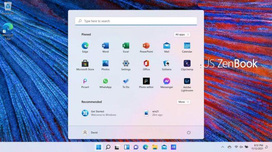Launch Clipchamp from the pinned apps
Image resolution: width=272 pixels, height=152 pixels.
point(187,64)
